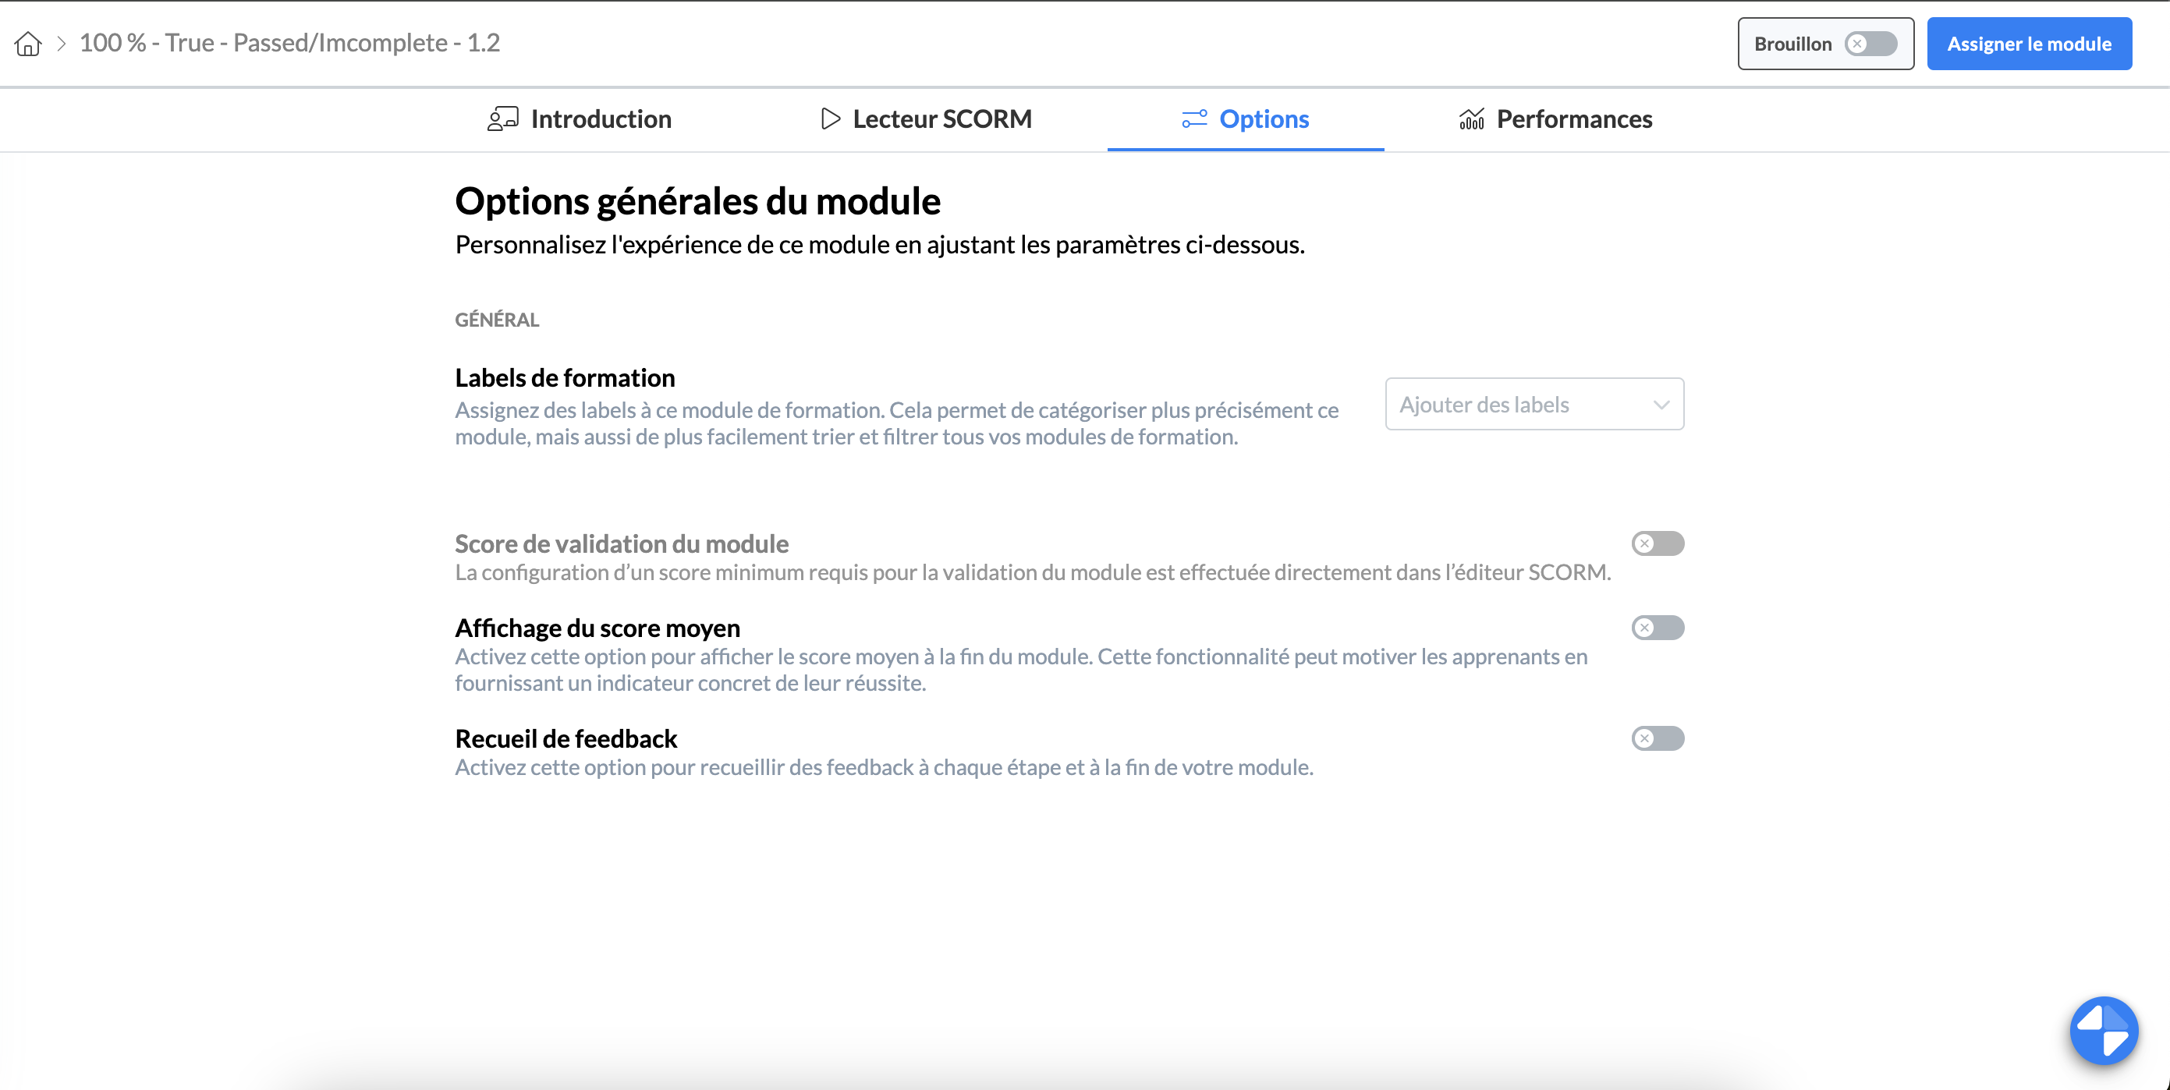The height and width of the screenshot is (1090, 2170).
Task: Open the Lecteur SCORM tab
Action: [941, 119]
